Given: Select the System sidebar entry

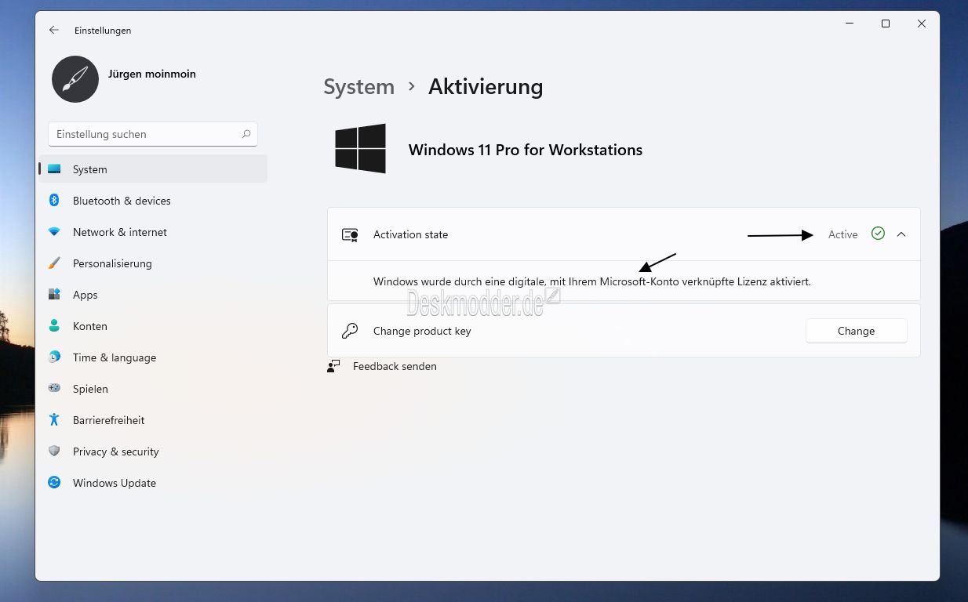Looking at the screenshot, I should coord(153,169).
